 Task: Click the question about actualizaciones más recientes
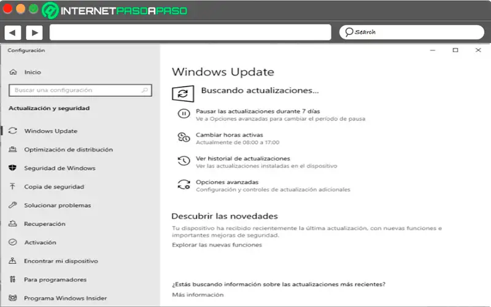(279, 284)
